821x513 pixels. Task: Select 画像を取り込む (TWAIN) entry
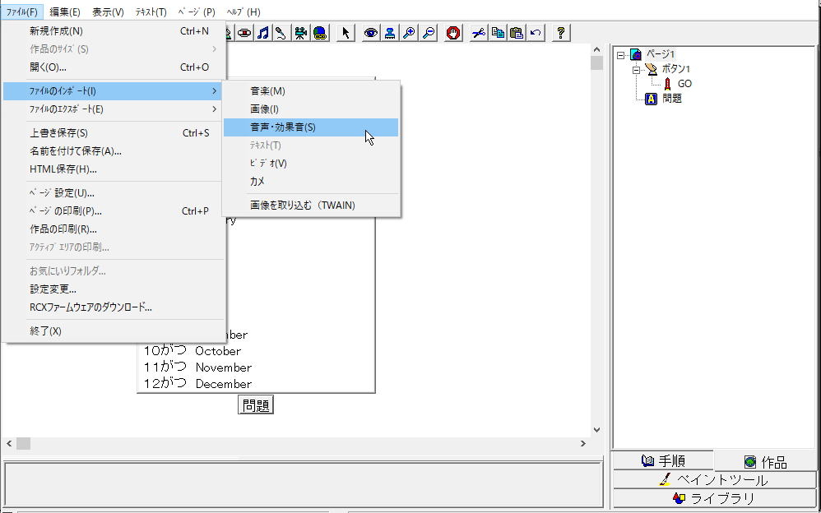tap(311, 206)
